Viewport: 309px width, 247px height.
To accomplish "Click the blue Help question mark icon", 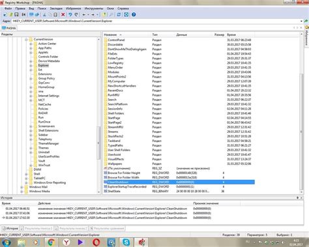I will click(x=134, y=14).
